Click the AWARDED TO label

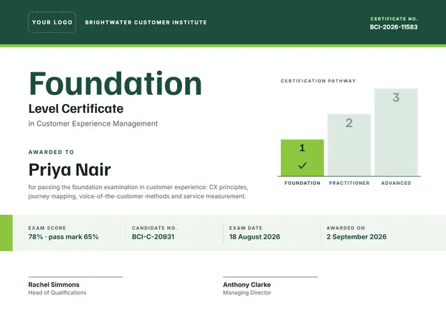tap(51, 152)
